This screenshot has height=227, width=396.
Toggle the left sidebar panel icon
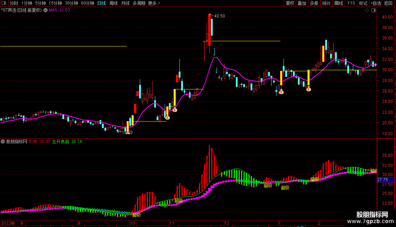pos(4,3)
